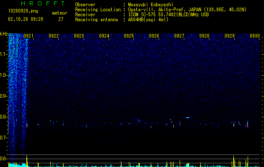Click the meteor label

point(60,13)
